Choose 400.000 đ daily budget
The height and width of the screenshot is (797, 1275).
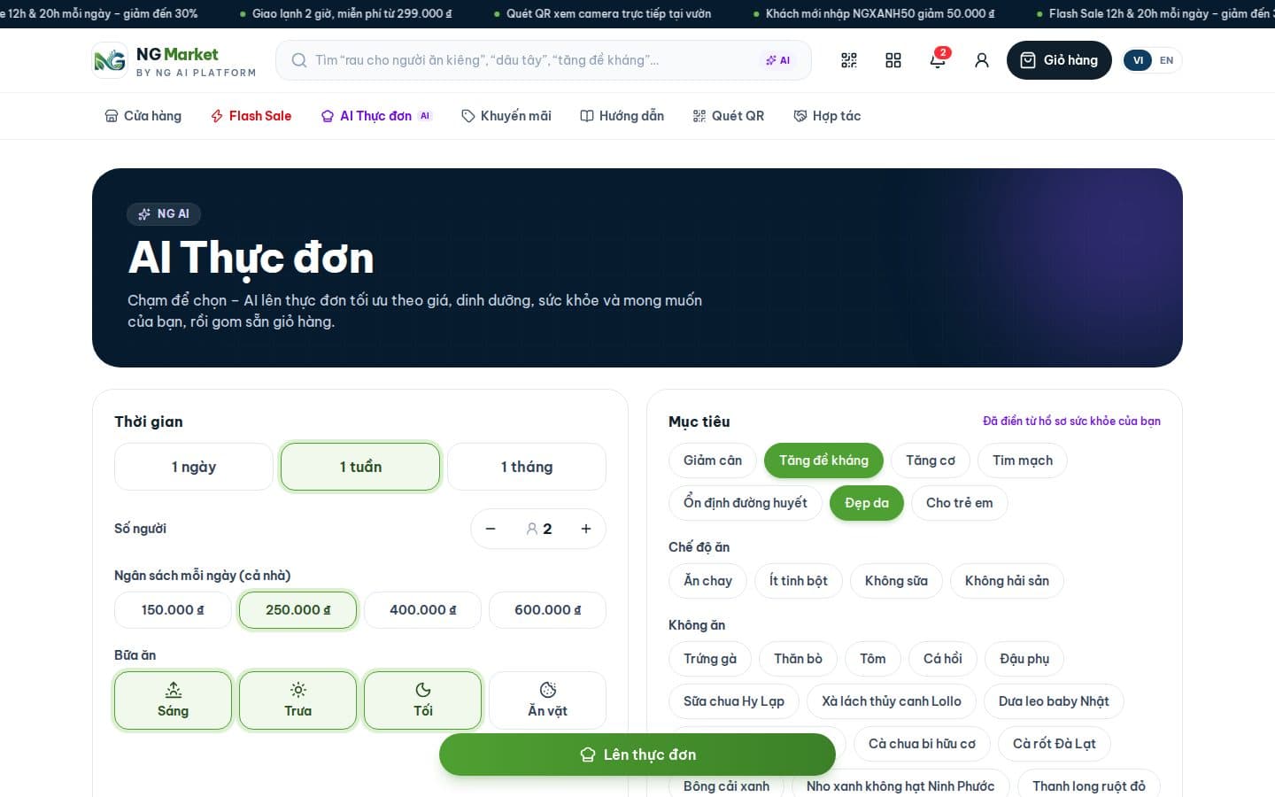422,610
